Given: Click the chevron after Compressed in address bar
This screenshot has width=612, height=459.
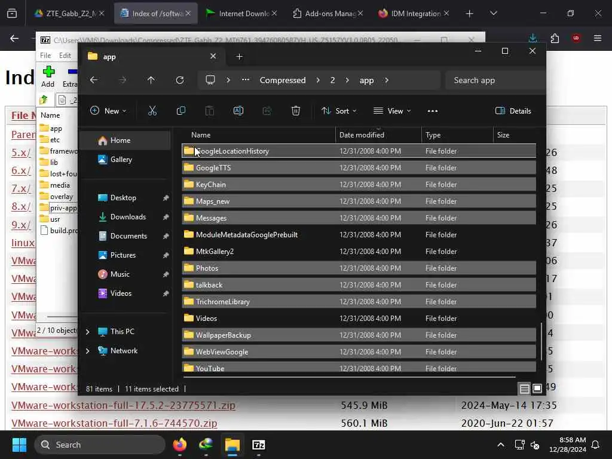Looking at the screenshot, I should (318, 80).
